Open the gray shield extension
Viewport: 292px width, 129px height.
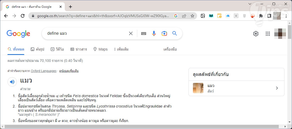(x=244, y=16)
